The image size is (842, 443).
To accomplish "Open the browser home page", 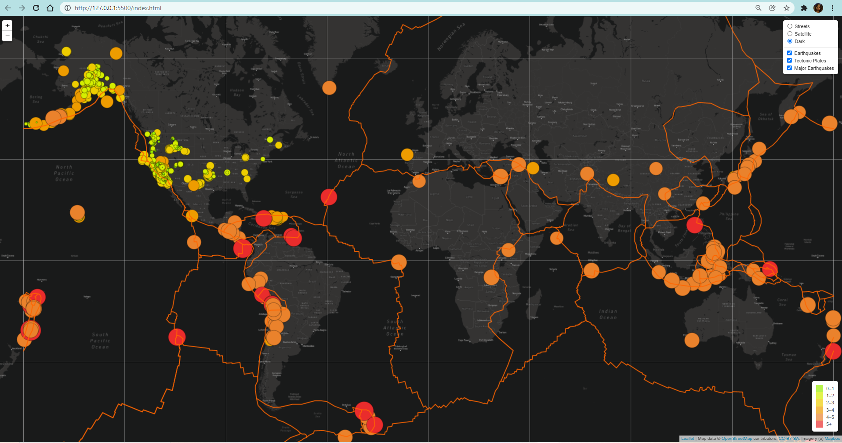I will [50, 8].
